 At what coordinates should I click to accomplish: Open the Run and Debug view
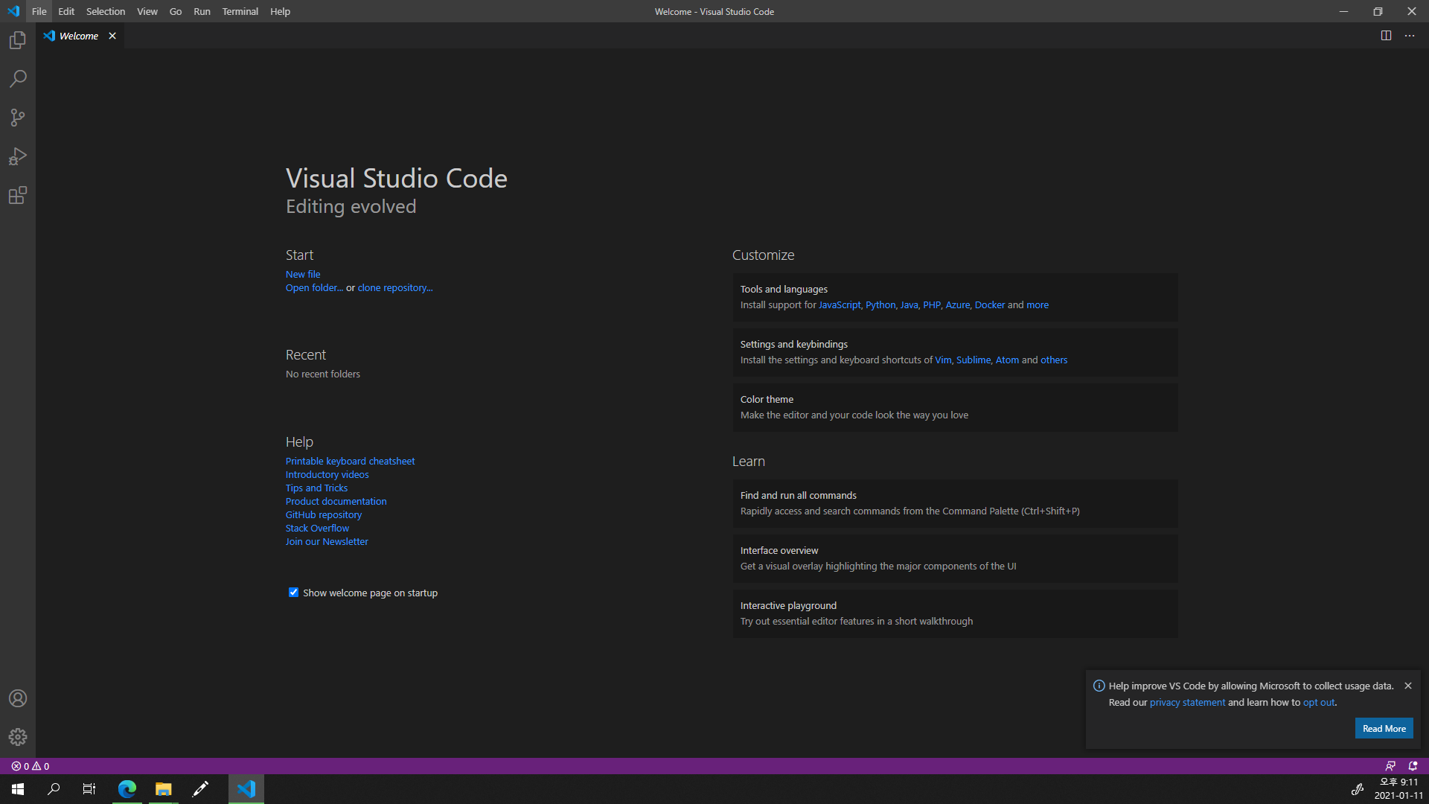click(x=18, y=156)
